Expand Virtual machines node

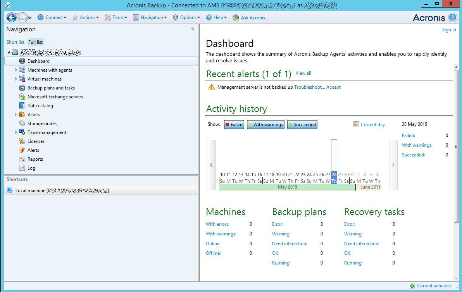pos(16,79)
